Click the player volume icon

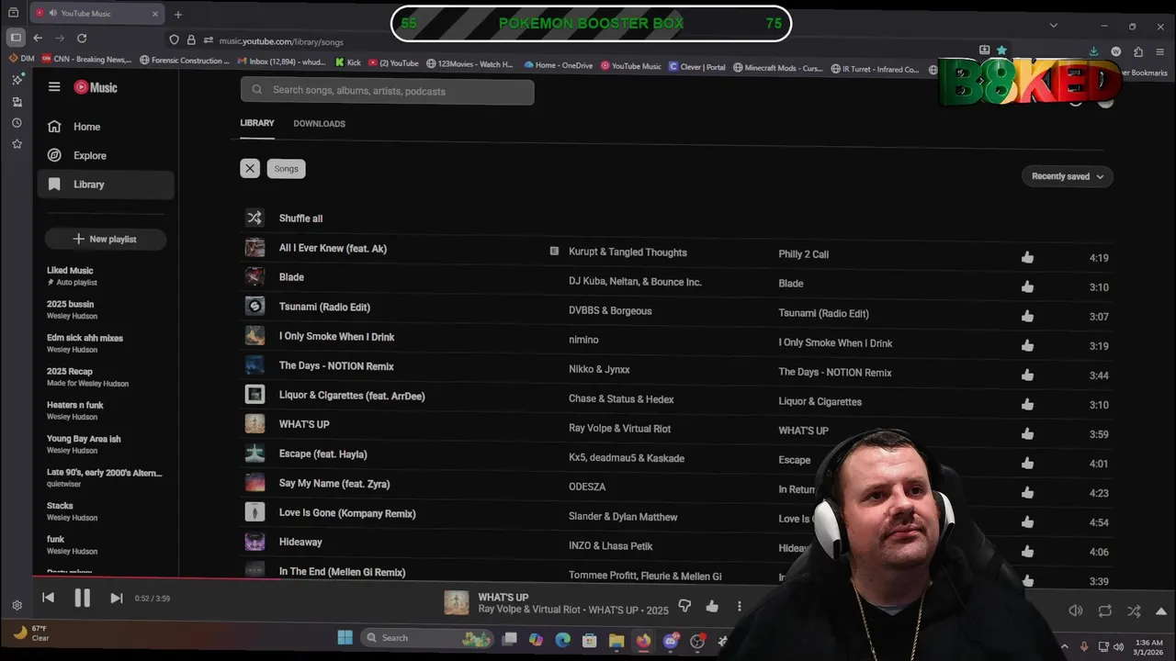(1076, 611)
